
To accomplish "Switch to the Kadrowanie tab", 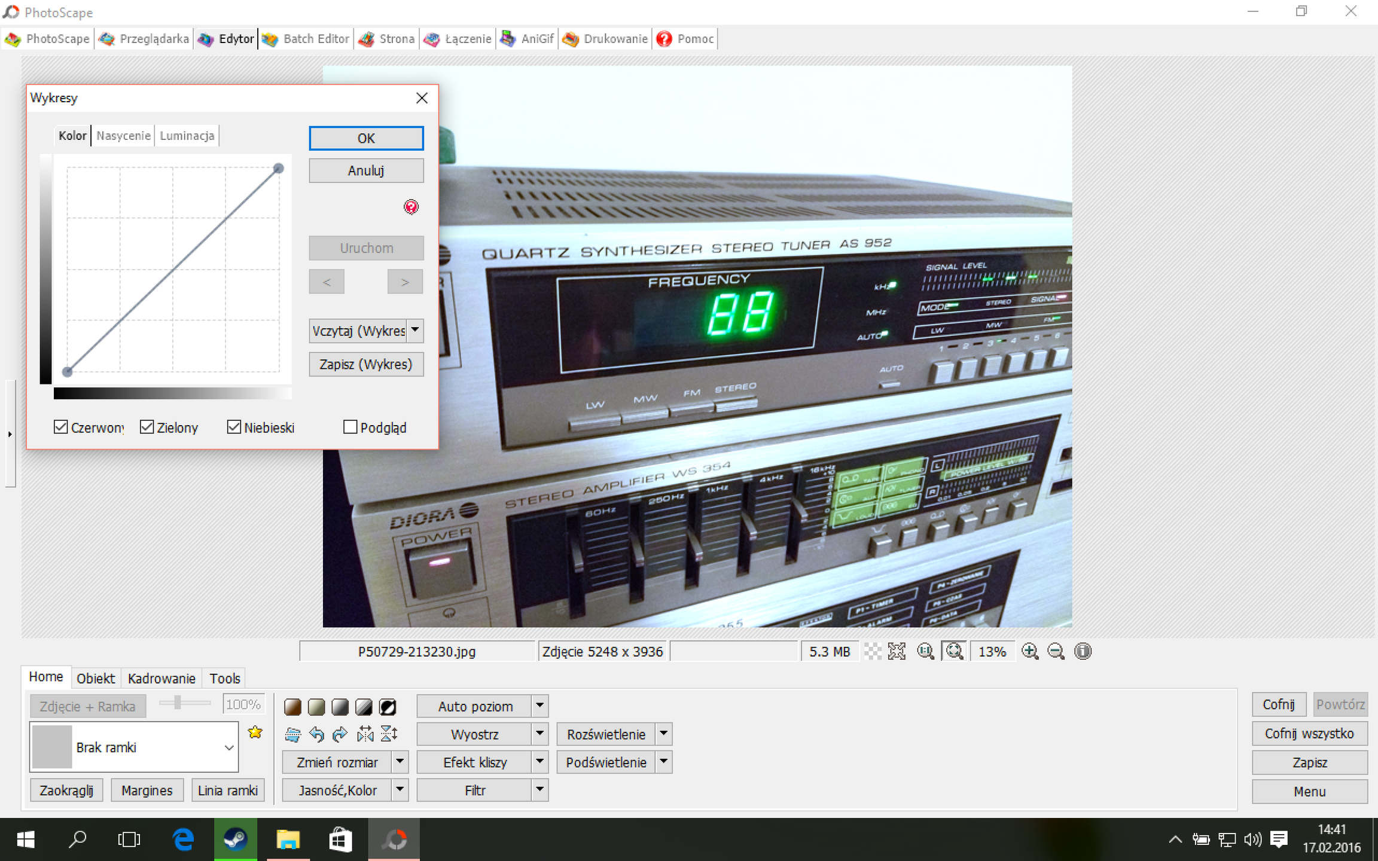I will click(x=161, y=679).
